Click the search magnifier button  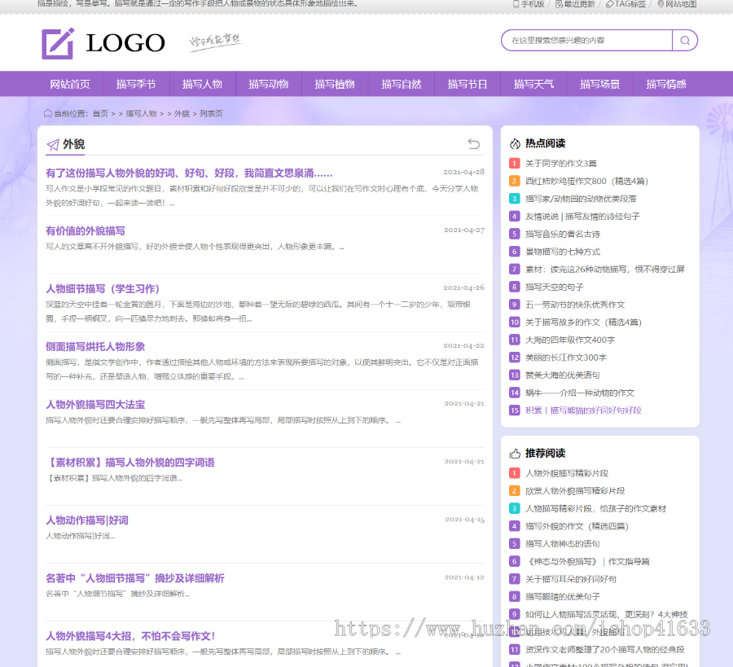(x=685, y=40)
